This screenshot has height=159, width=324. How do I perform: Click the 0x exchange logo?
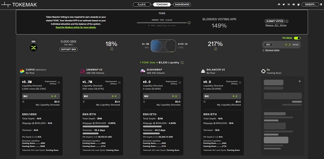263,71
